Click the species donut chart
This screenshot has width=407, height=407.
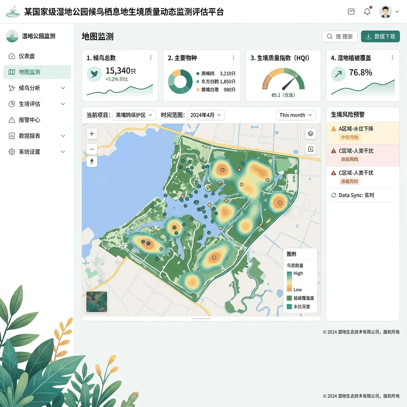click(x=180, y=81)
